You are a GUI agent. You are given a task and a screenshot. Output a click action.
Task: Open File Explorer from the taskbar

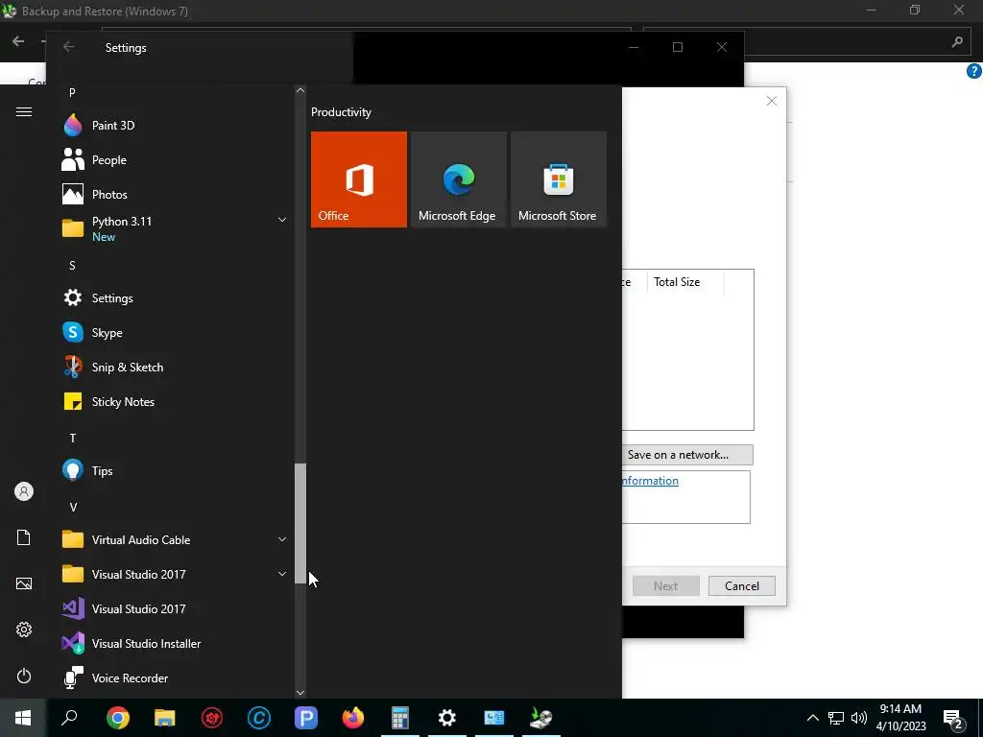165,718
